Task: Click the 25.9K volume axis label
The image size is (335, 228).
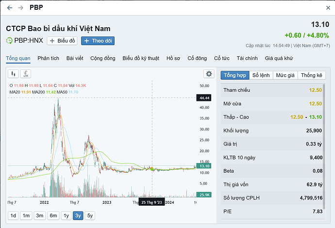Action: 204,195
